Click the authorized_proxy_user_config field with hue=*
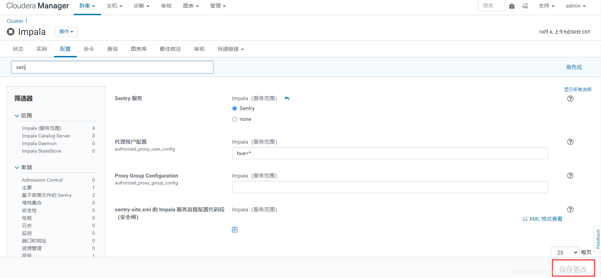 (x=390, y=153)
